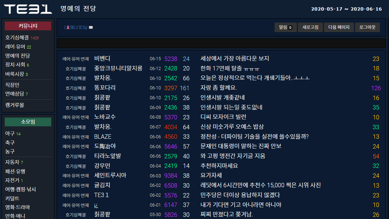Click the pink ribbon user icon
The height and width of the screenshot is (219, 389).
click(68, 27)
